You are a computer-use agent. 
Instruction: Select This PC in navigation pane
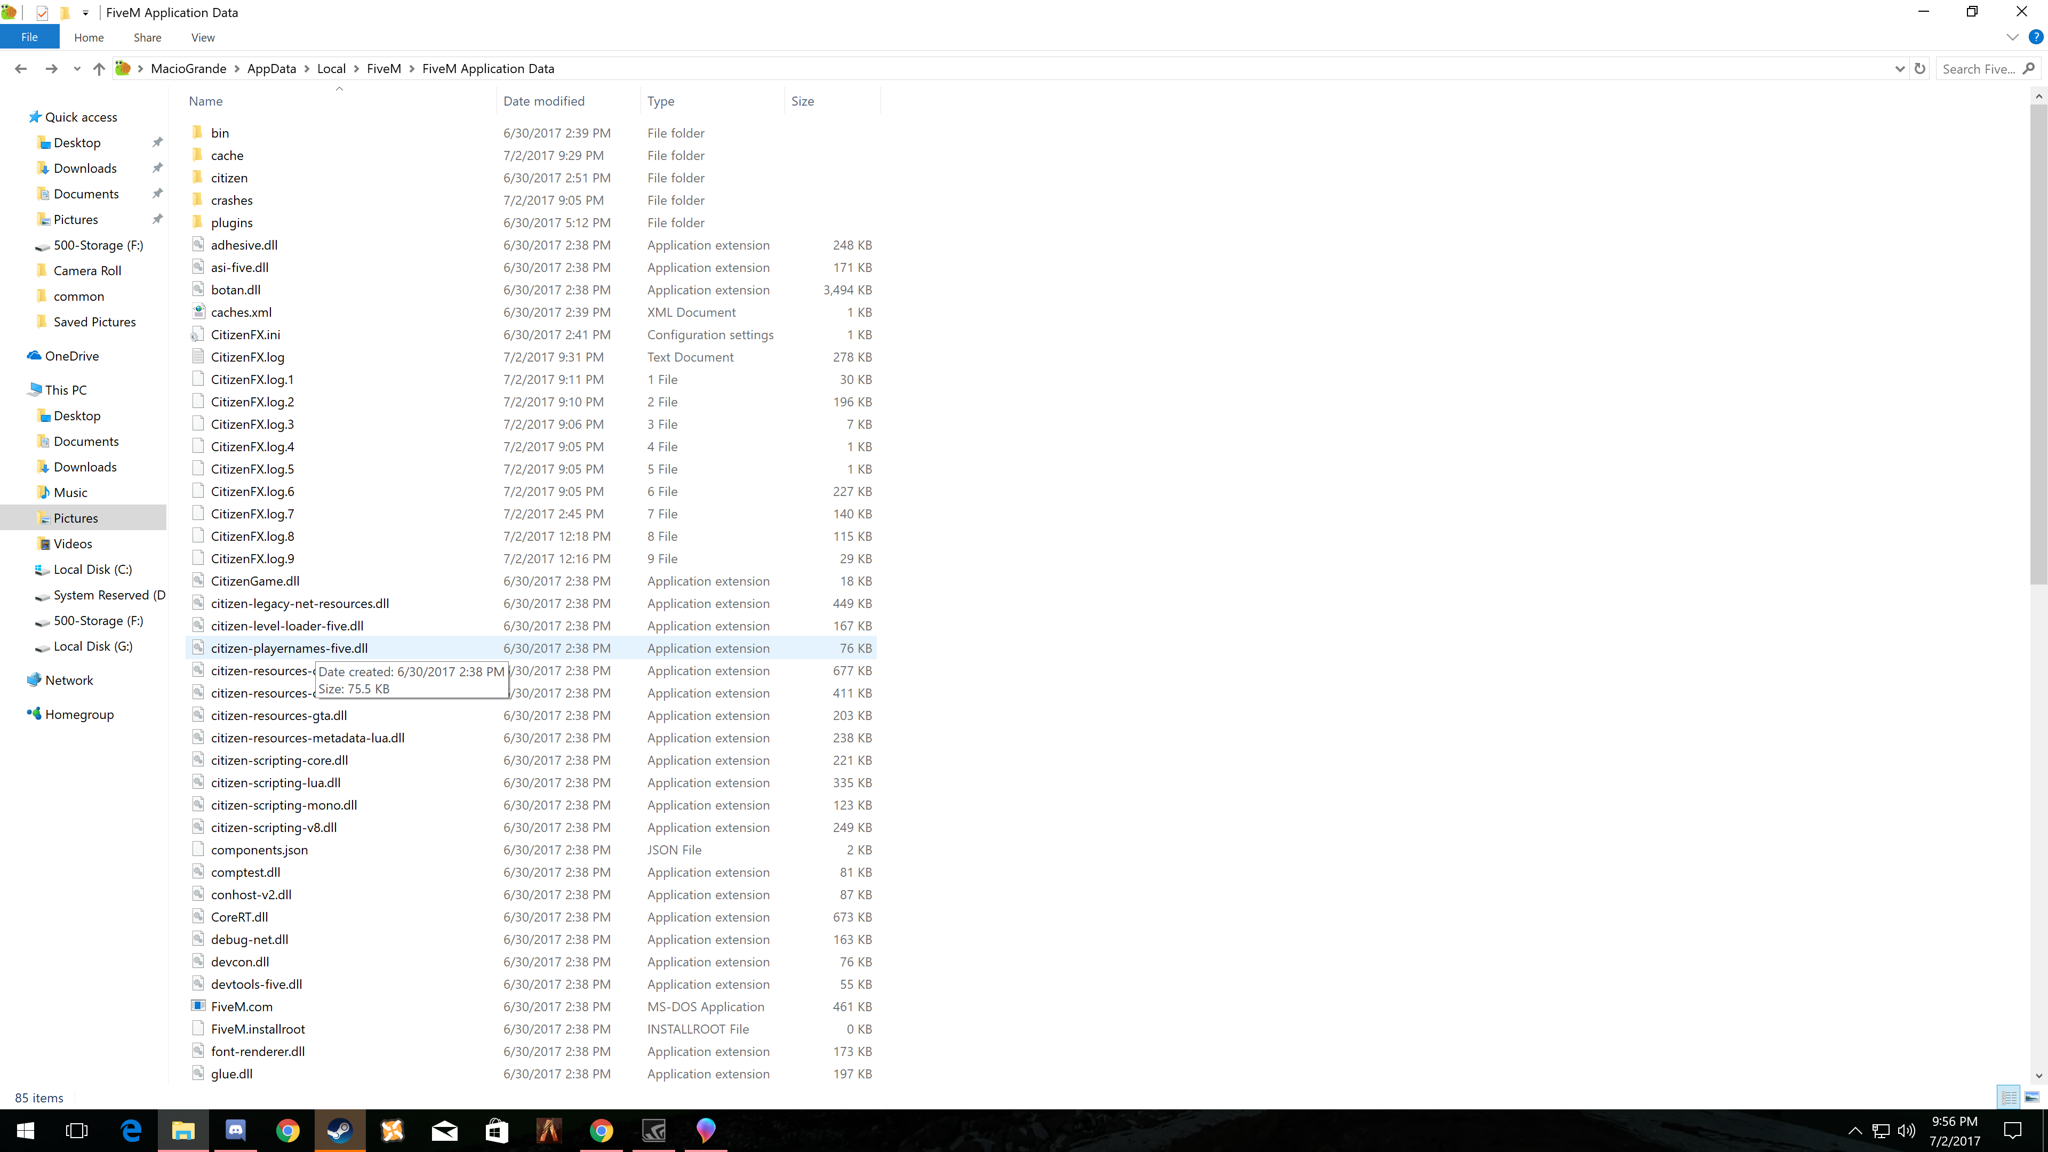pyautogui.click(x=66, y=390)
